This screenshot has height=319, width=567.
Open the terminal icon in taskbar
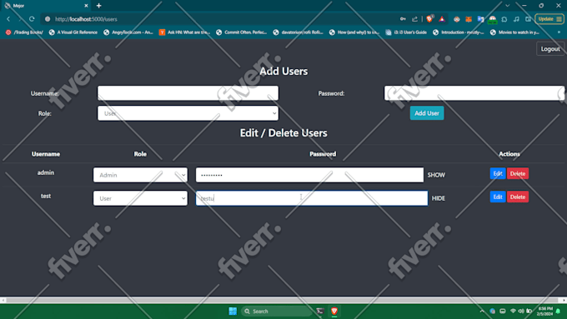320,311
